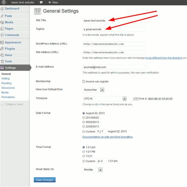The width and height of the screenshot is (187, 187).
Task: Select the 1:21 pm lowercase time format
Action: (x=84, y=147)
